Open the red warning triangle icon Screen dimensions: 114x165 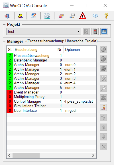(83, 16)
